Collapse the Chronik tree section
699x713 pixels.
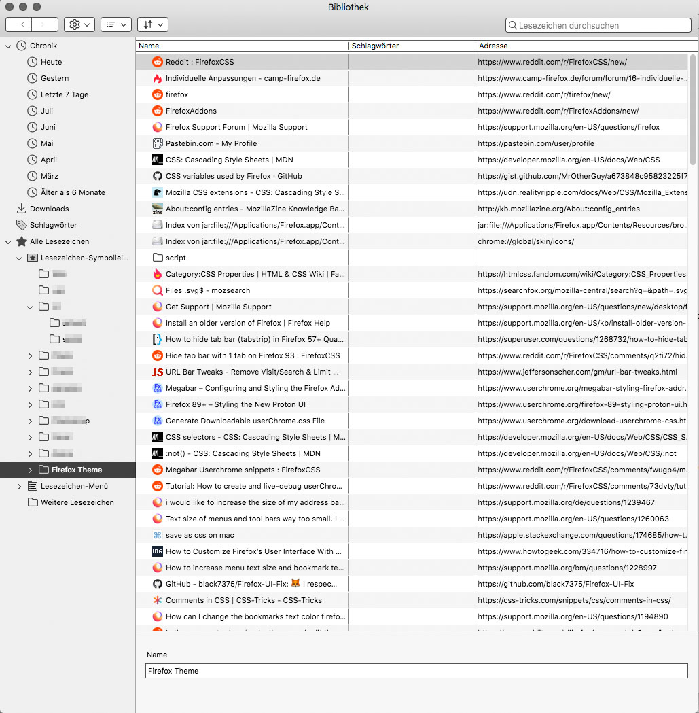8,46
